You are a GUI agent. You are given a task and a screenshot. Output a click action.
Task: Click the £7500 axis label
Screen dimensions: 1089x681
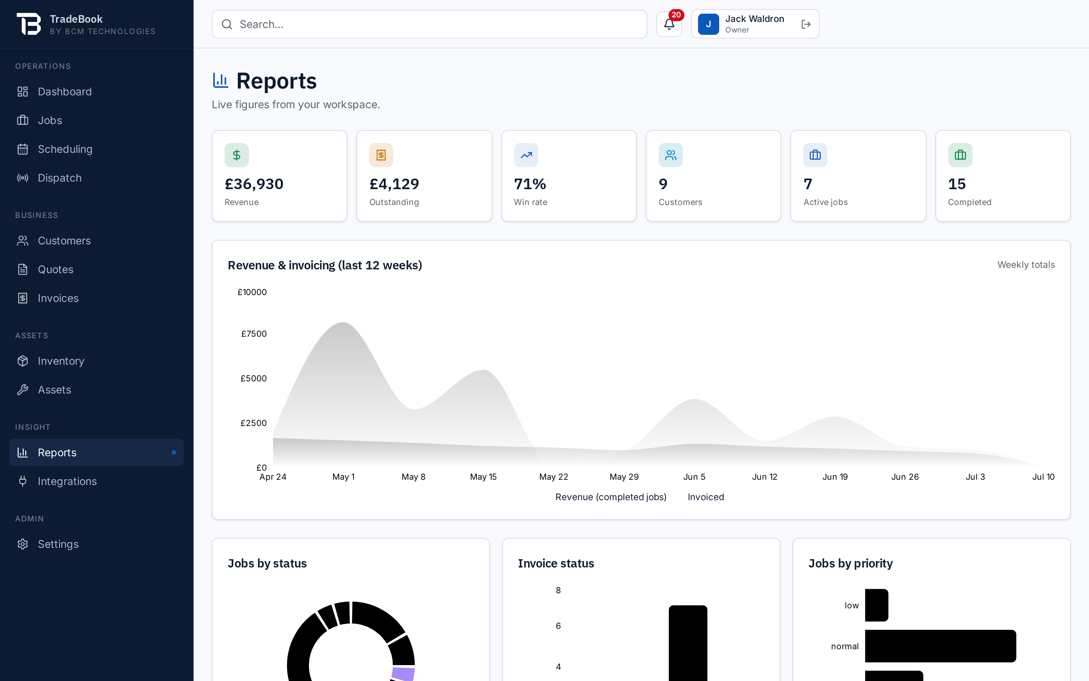pos(254,334)
